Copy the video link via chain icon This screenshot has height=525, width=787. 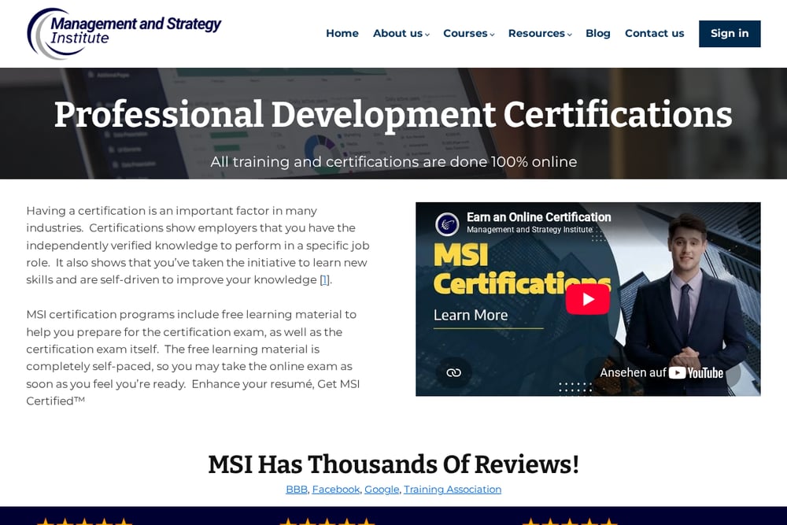[454, 372]
